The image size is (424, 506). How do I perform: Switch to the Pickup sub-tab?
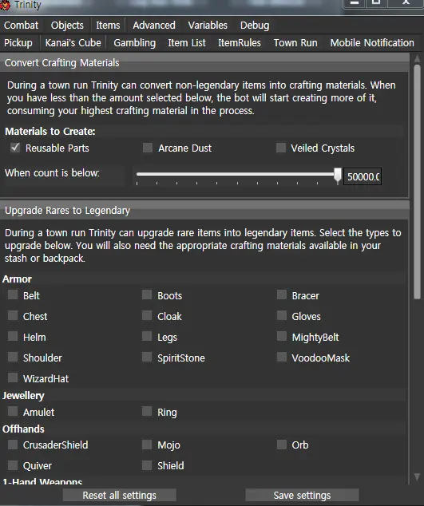point(18,43)
